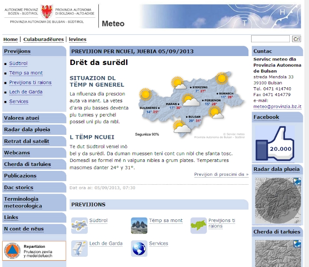Expand the Valores atuei sidebar section

[21, 118]
